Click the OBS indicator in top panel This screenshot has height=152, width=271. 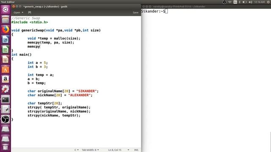tap(224, 2)
